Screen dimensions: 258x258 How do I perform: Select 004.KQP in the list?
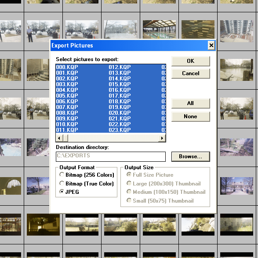67,90
